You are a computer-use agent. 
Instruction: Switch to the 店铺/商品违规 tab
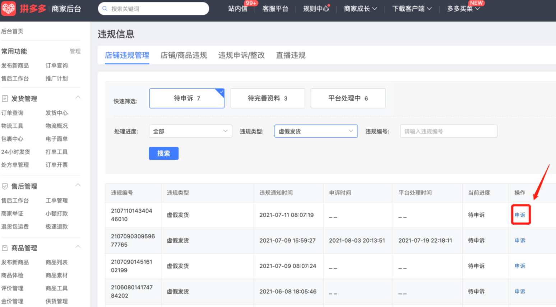(184, 55)
